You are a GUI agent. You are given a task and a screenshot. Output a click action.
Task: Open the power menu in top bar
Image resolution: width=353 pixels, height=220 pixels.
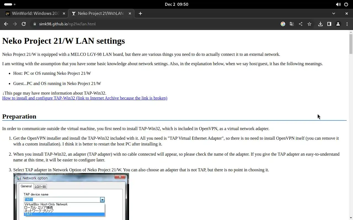(x=346, y=4)
